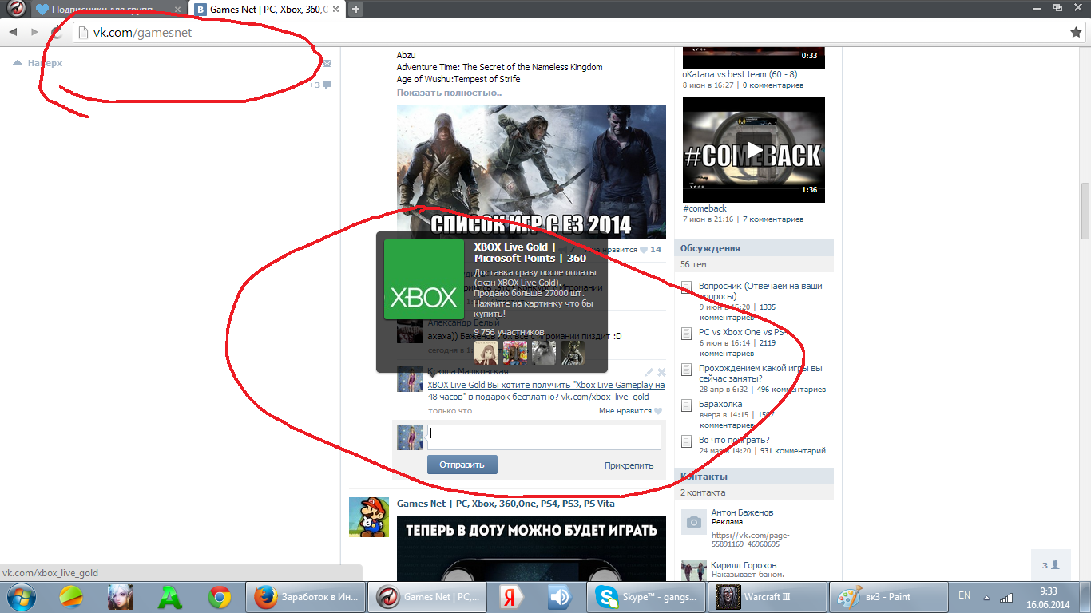This screenshot has height=613, width=1091.
Task: Click the page vertical scrollbar thumb
Action: tap(1085, 211)
